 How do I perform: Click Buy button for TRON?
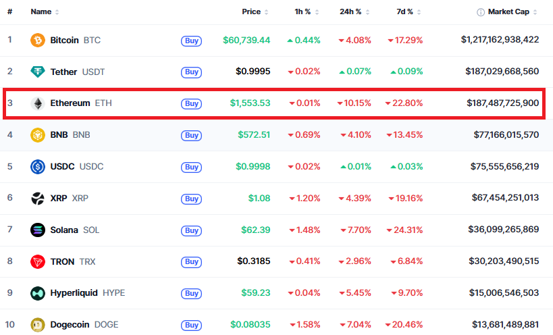(192, 262)
